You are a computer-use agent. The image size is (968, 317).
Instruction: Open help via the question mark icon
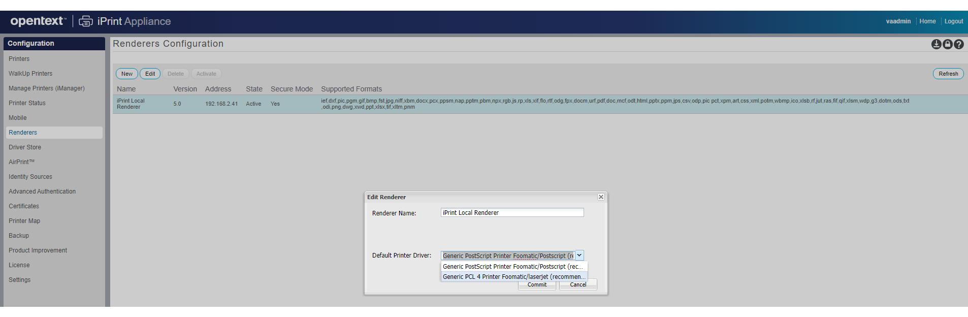(959, 44)
